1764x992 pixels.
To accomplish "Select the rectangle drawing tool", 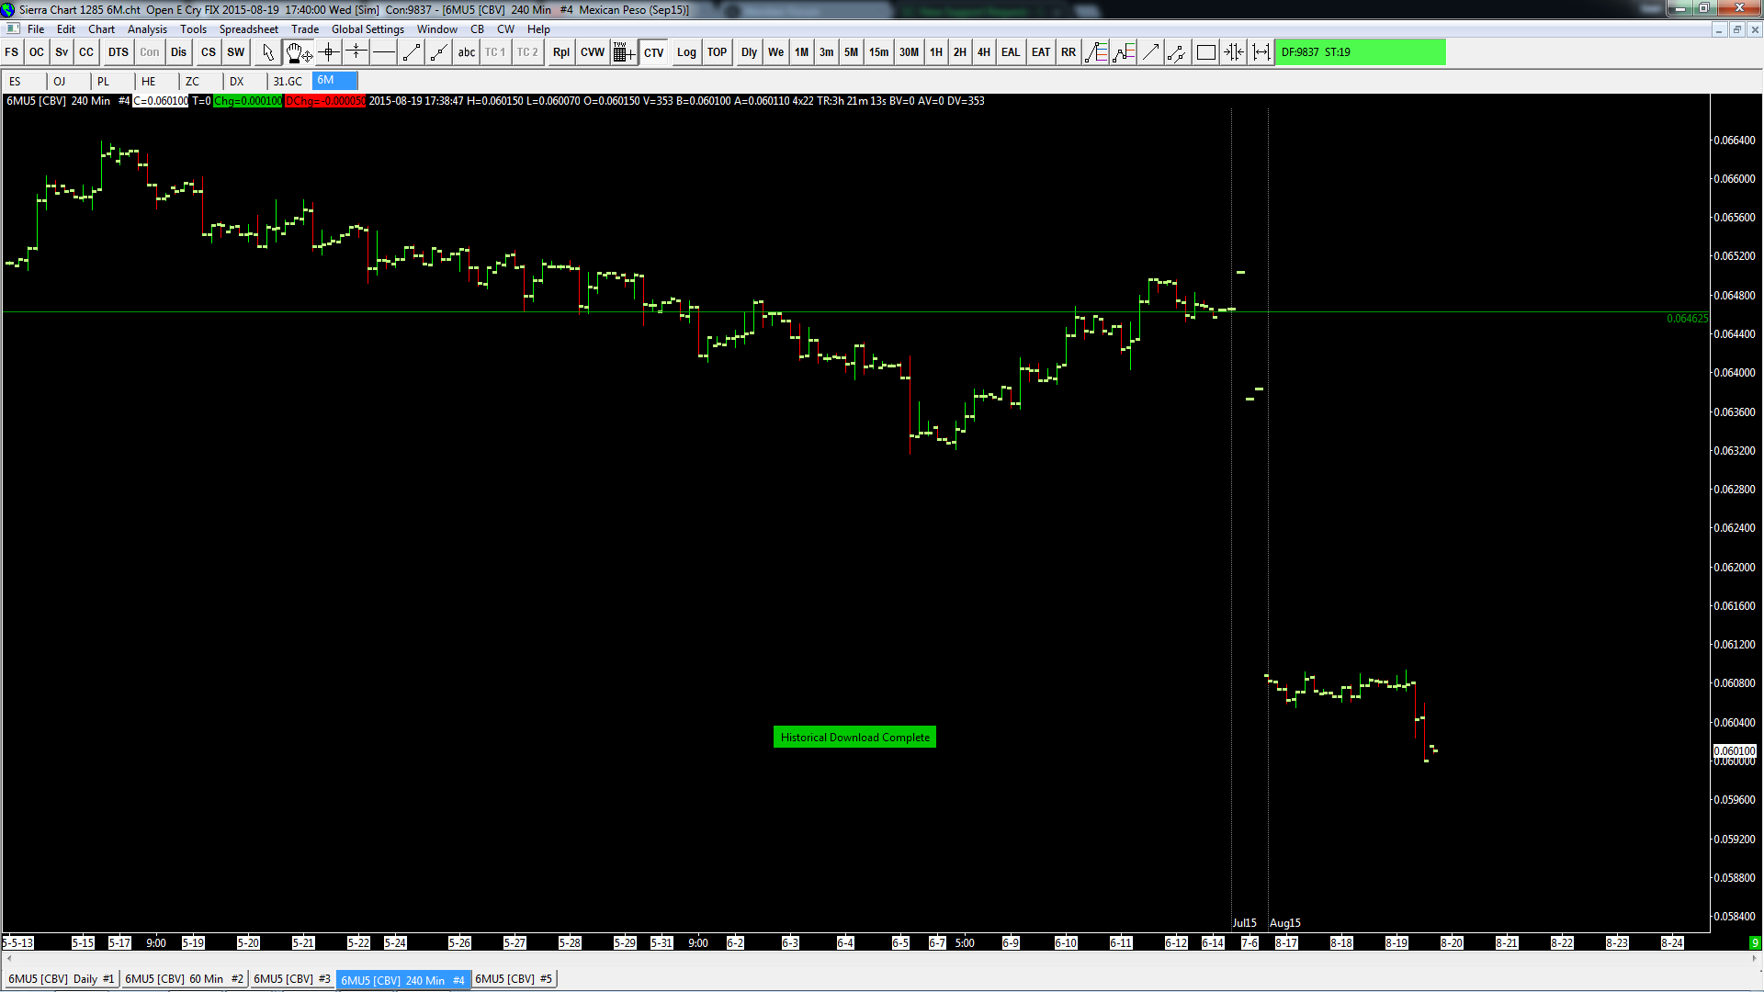I will pos(1205,52).
